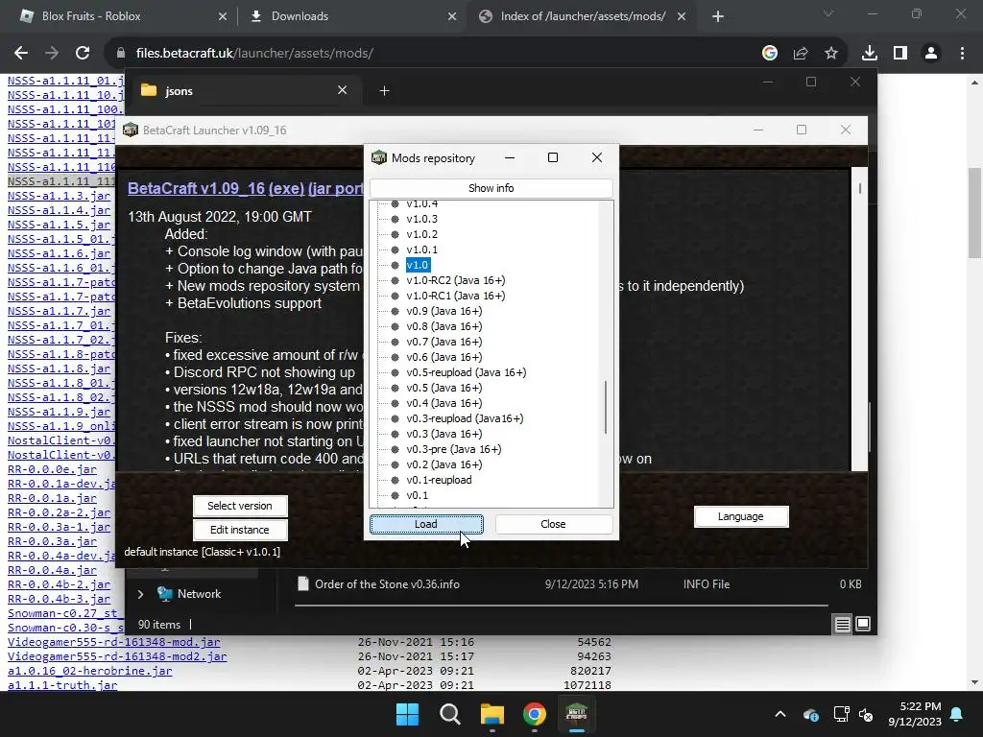Open Windows Start menu
983x737 pixels.
(x=407, y=714)
